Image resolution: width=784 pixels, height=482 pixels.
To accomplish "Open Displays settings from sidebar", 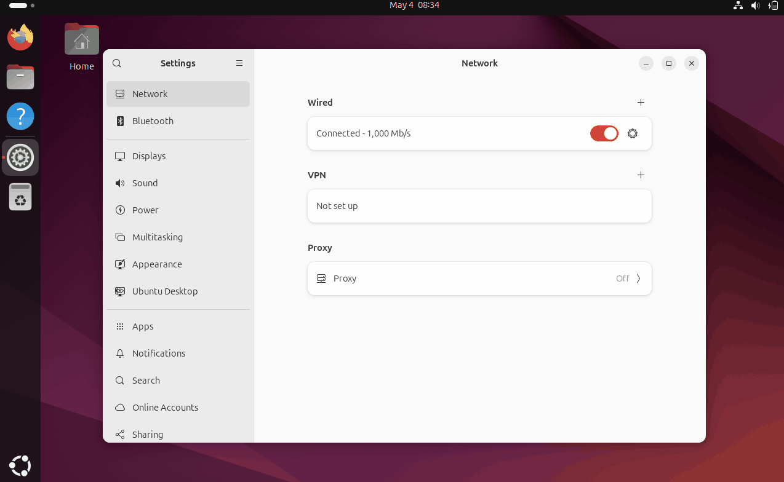I will [x=121, y=156].
